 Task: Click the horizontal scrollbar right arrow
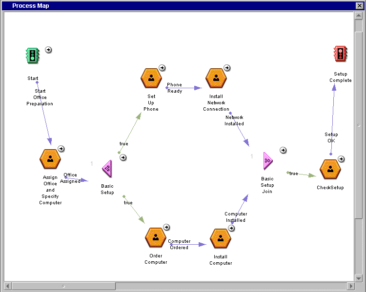pyautogui.click(x=350, y=286)
